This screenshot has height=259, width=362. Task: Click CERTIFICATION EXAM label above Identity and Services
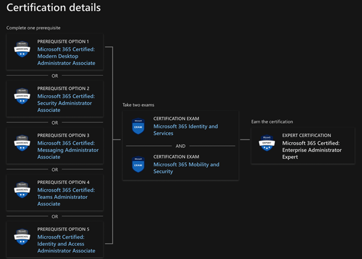(x=176, y=118)
